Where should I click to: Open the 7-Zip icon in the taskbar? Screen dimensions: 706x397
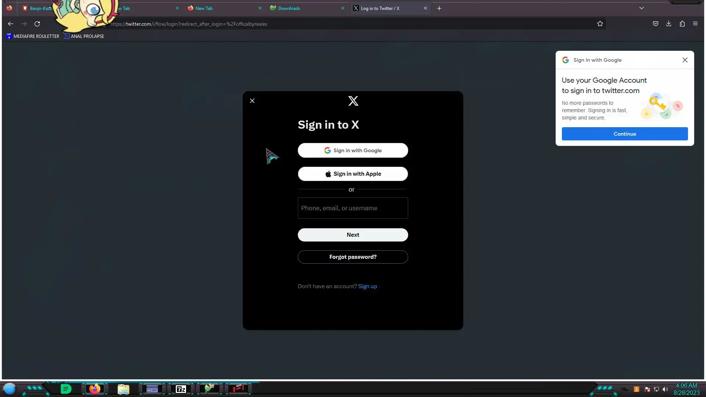181,389
